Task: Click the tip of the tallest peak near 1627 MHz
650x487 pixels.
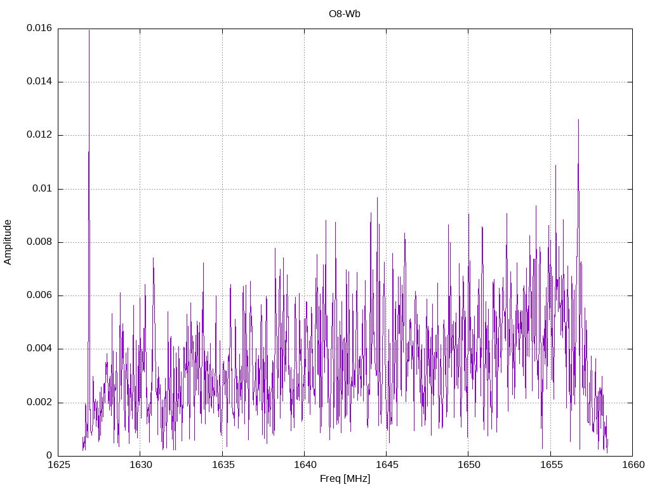Action: click(x=89, y=30)
